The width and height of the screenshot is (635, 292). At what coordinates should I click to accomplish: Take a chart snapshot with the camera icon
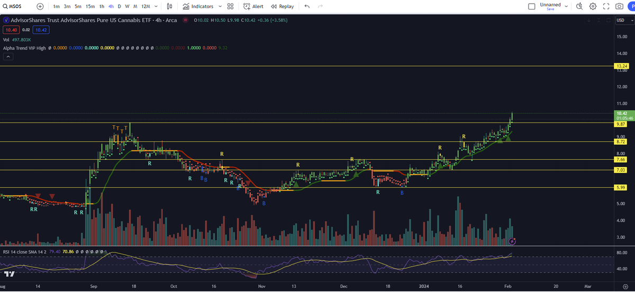click(620, 6)
